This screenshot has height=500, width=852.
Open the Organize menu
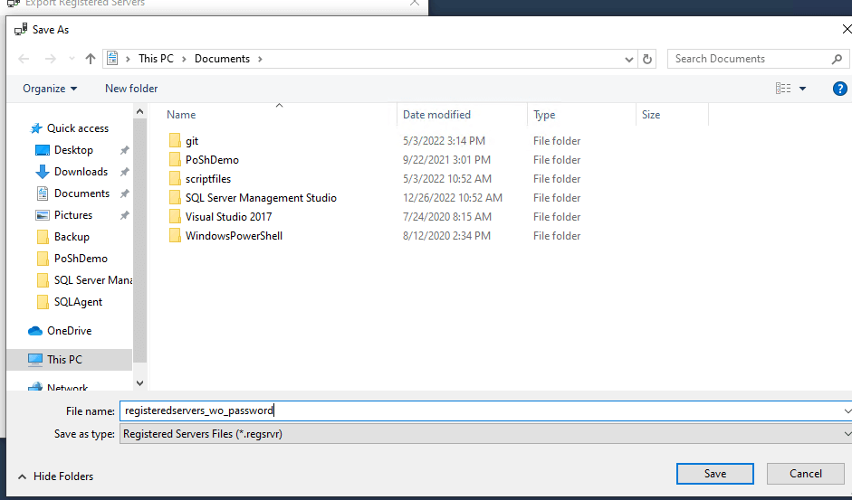[x=50, y=89]
